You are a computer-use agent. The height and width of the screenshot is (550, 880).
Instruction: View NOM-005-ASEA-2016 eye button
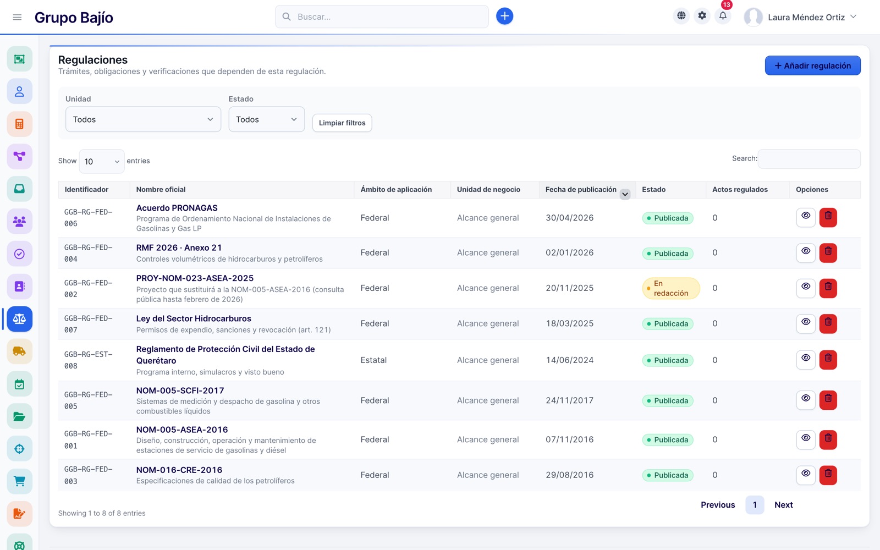tap(806, 439)
